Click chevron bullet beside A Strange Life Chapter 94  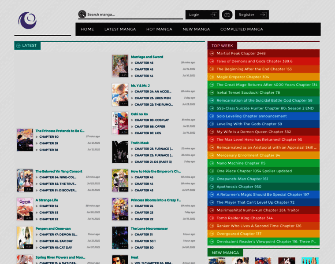coord(37,206)
